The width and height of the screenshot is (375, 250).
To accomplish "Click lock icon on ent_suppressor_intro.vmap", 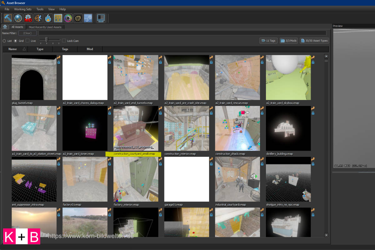I will pyautogui.click(x=58, y=164).
